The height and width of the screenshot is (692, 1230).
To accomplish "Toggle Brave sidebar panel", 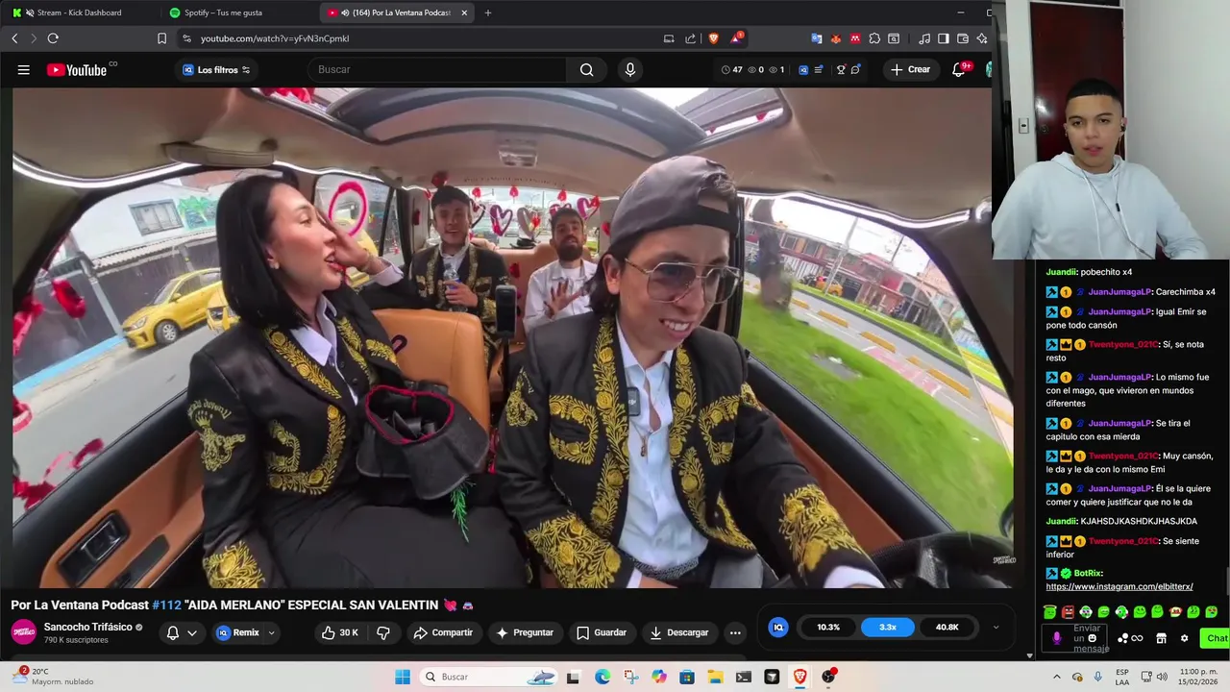I will 943,38.
